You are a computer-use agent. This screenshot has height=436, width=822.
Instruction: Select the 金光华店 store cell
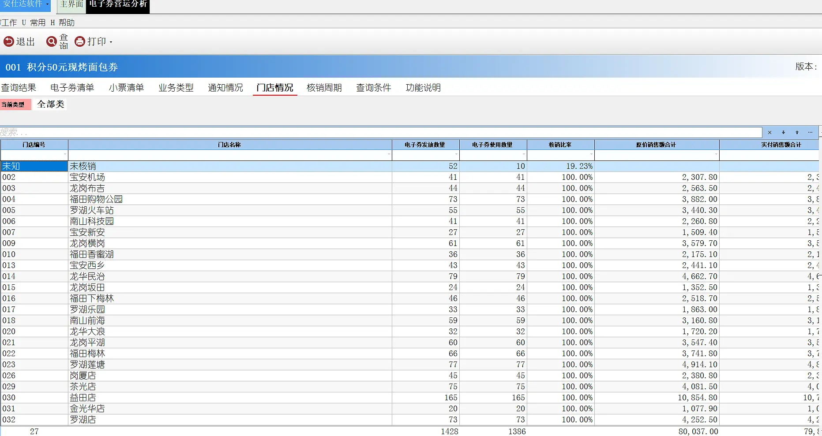click(230, 409)
